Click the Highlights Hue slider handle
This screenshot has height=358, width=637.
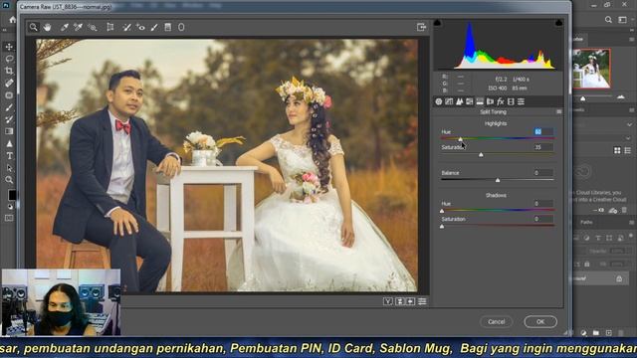(x=460, y=139)
